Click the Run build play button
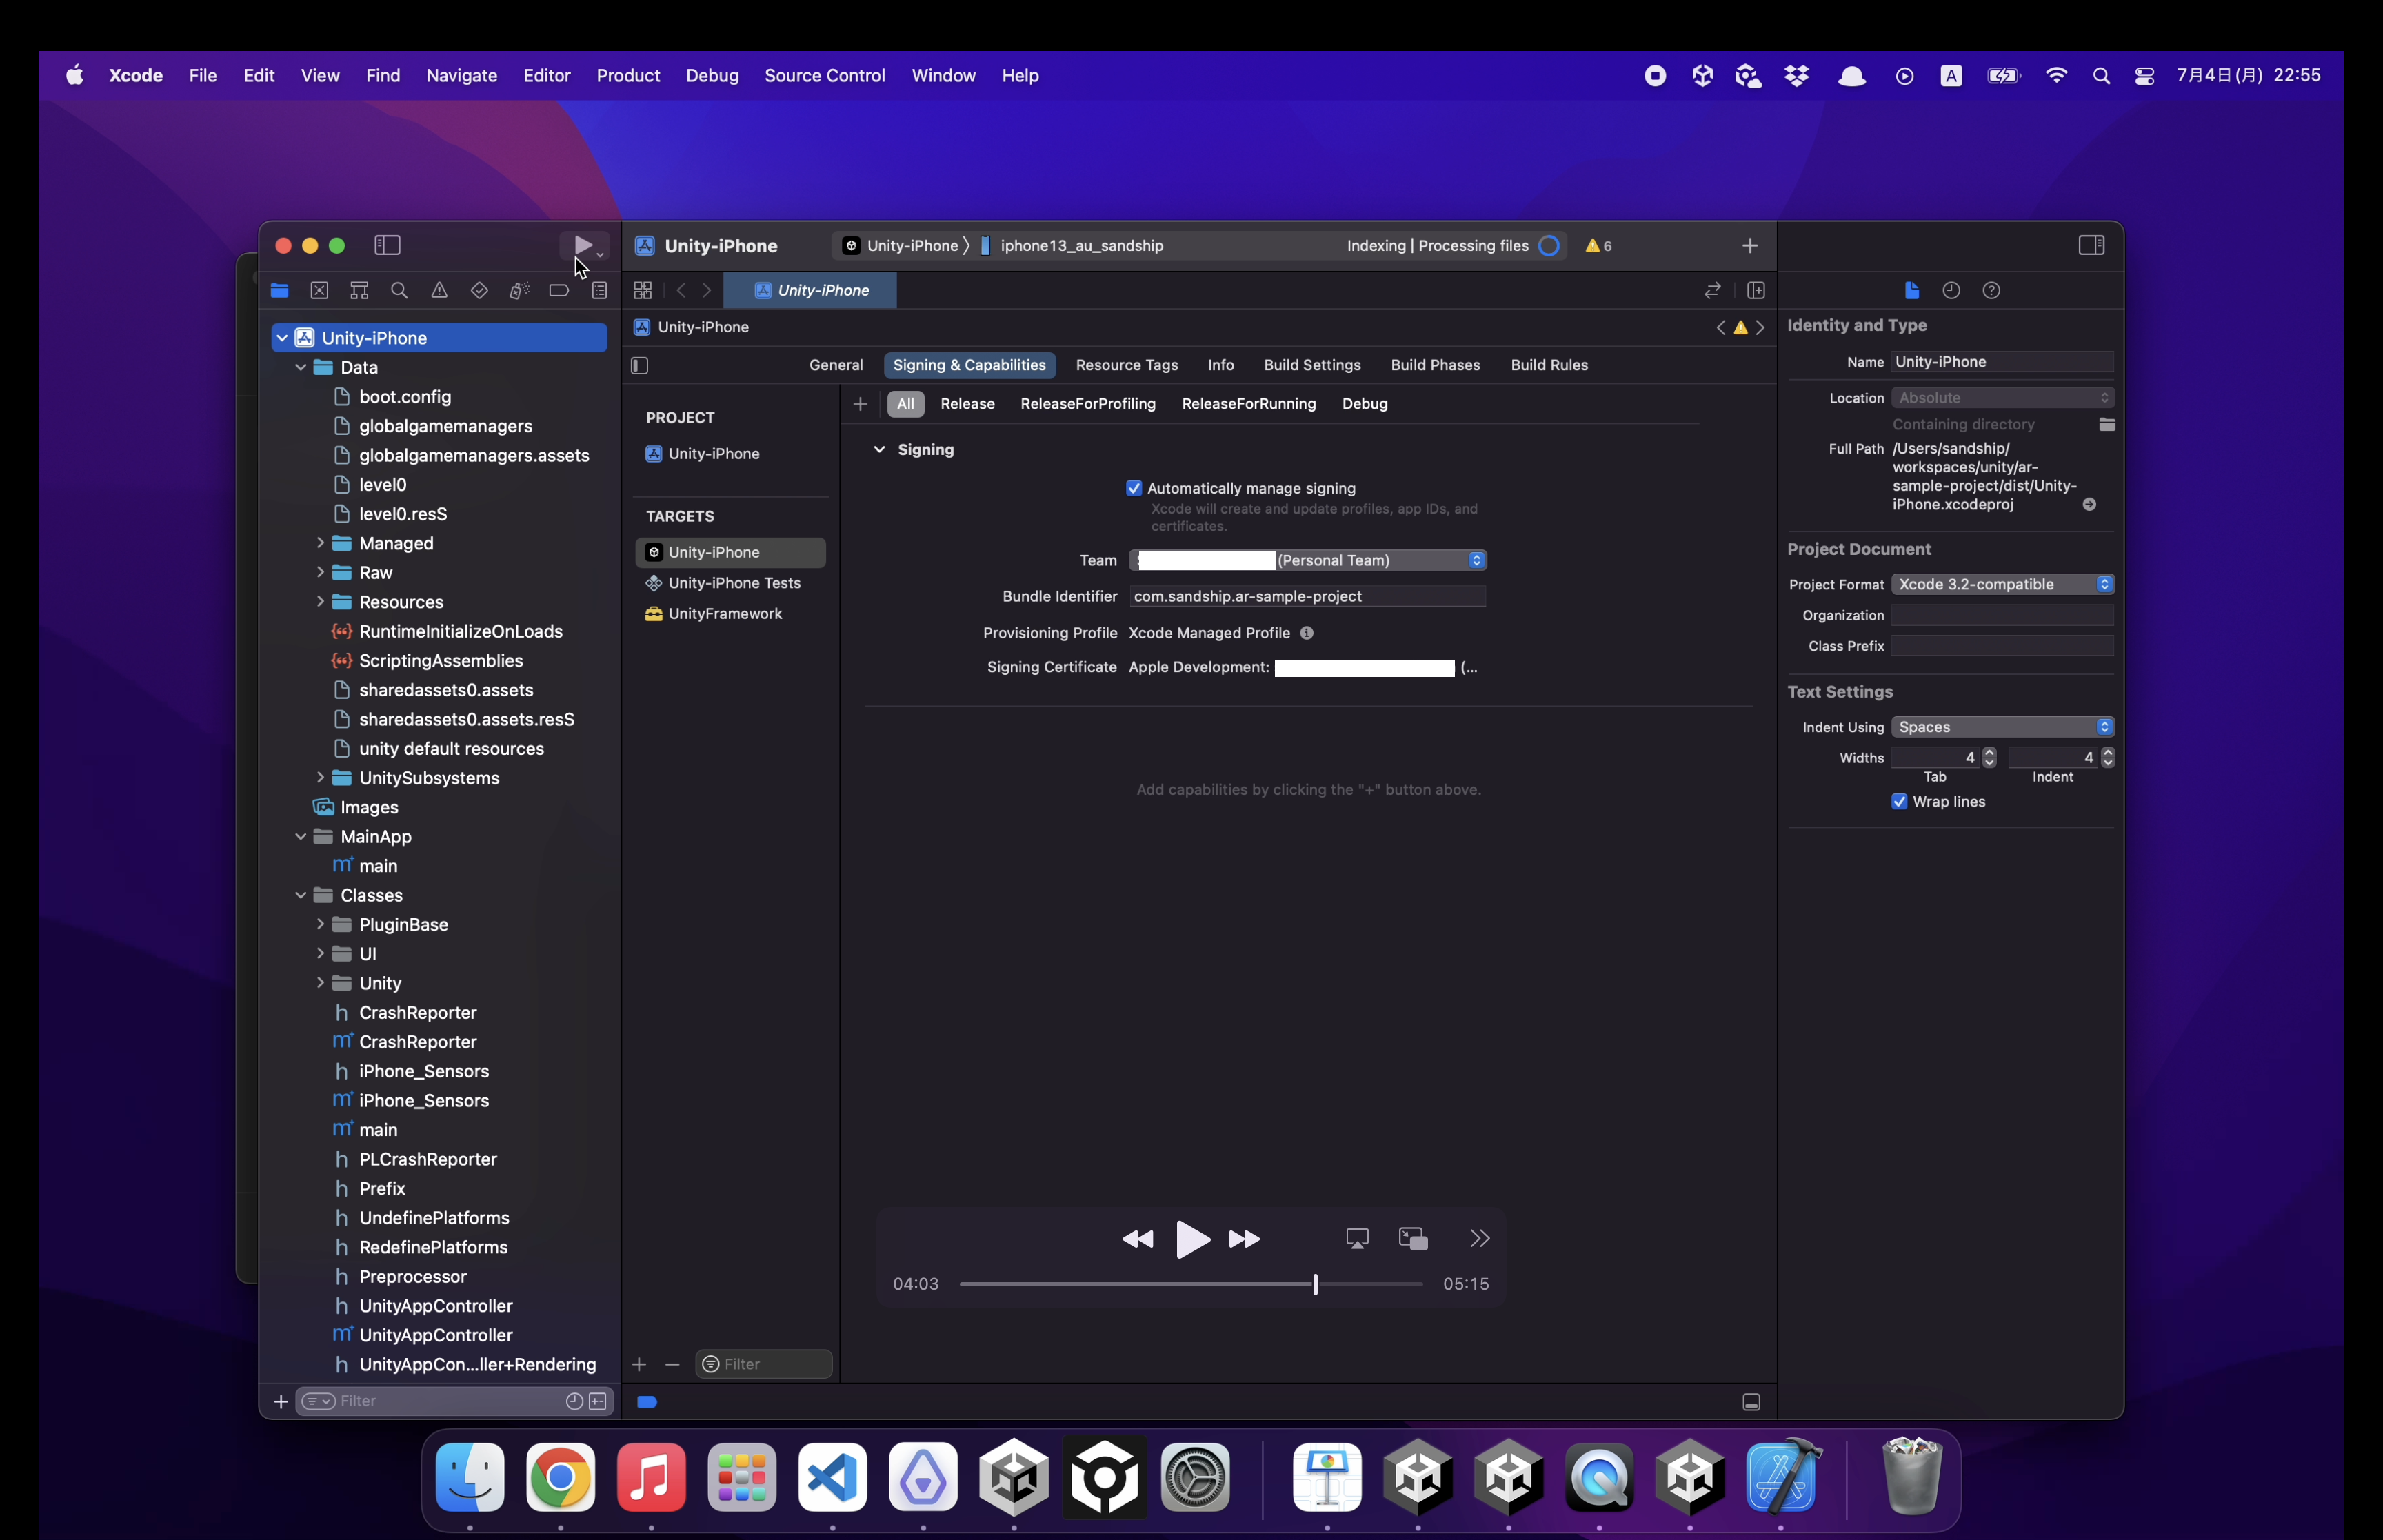This screenshot has height=1540, width=2383. pyautogui.click(x=582, y=245)
